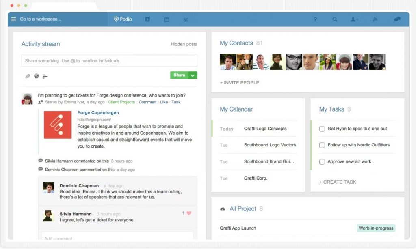Click Silvia Harmann's avatar in the comment

pos(49,216)
